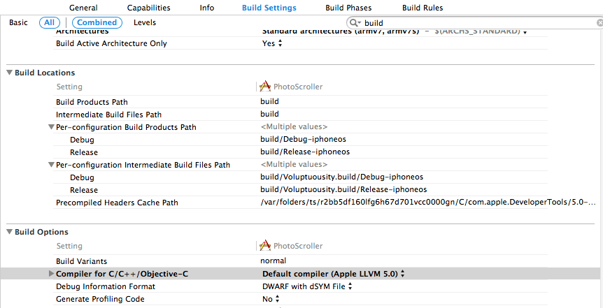The height and width of the screenshot is (308, 603).
Task: Select the Debug Information Format setting
Action: 106,286
